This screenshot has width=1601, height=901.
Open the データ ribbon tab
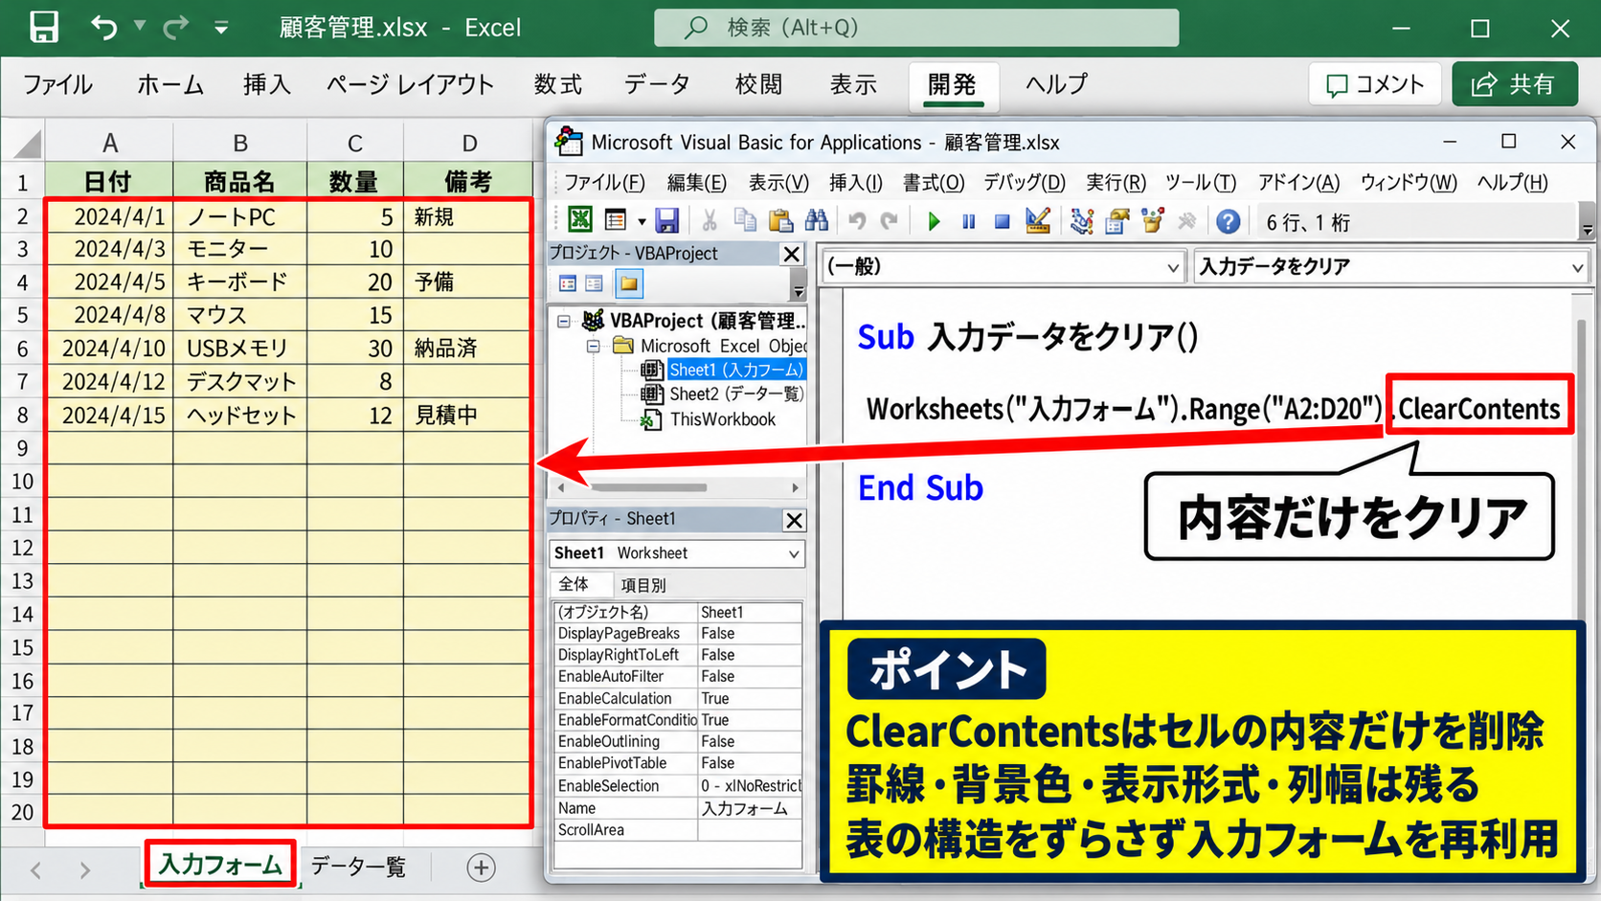tap(657, 84)
